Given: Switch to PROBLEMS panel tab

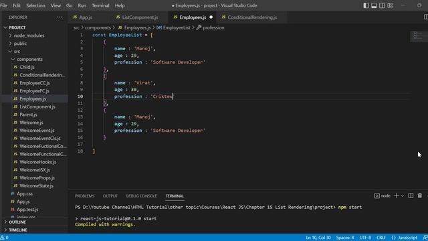Looking at the screenshot, I should coord(85,196).
